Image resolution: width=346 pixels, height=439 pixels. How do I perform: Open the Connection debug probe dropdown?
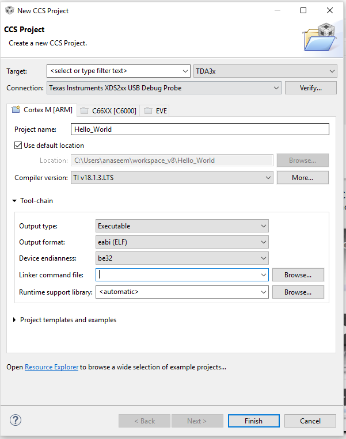click(x=164, y=88)
